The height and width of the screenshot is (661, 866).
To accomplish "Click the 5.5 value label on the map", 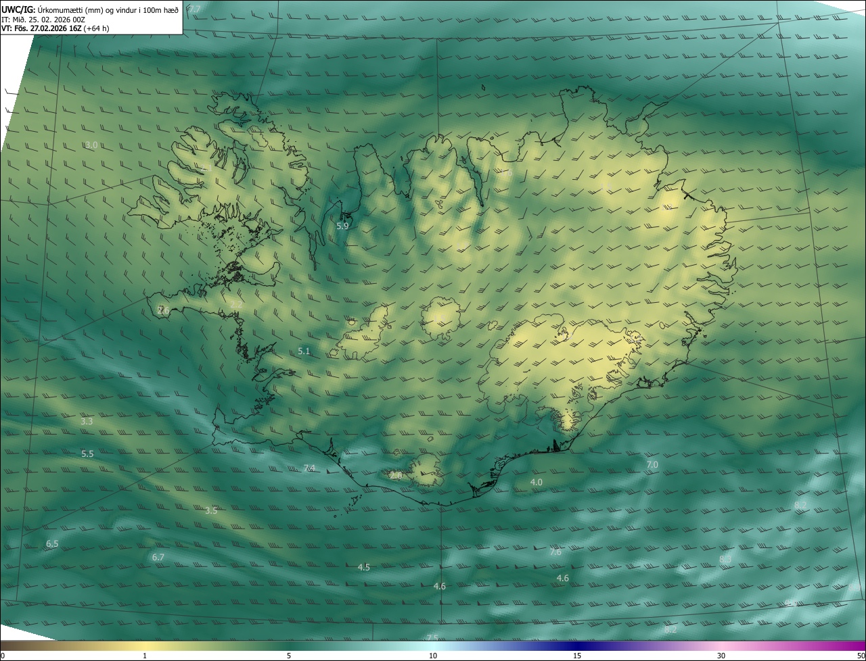I will tap(87, 454).
